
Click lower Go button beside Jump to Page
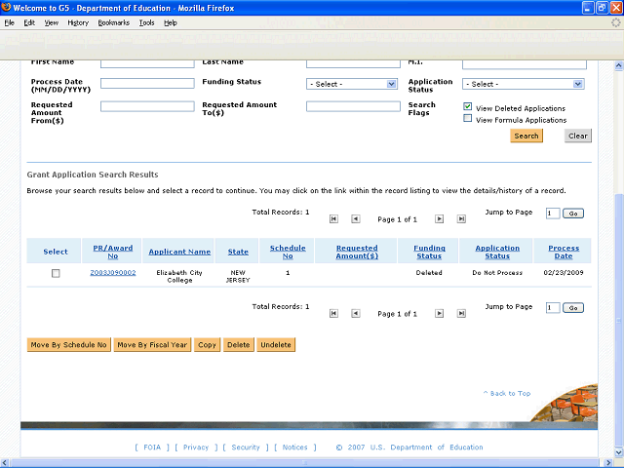pos(573,308)
